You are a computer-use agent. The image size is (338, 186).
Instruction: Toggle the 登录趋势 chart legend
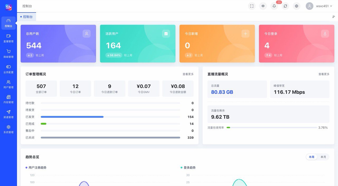[x=188, y=168]
